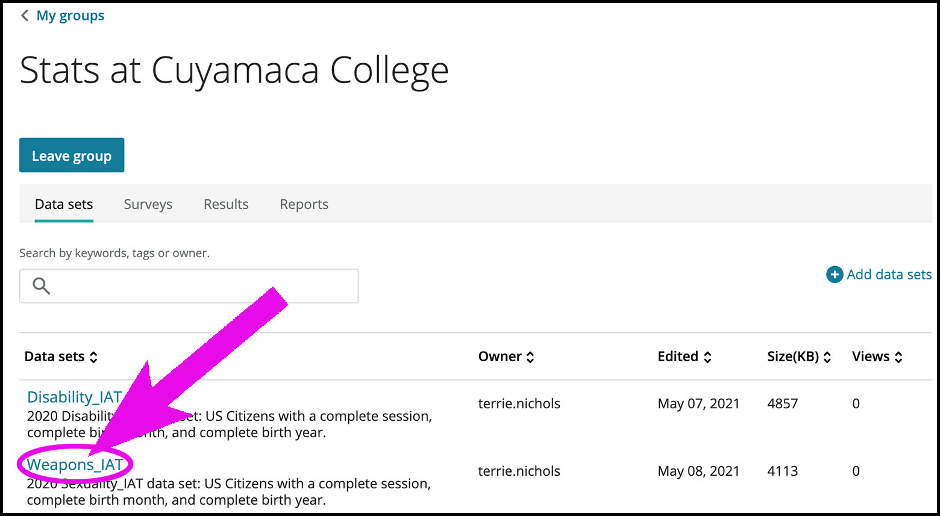Sort by Views column arrows
Screen dimensions: 940x516
pos(898,357)
